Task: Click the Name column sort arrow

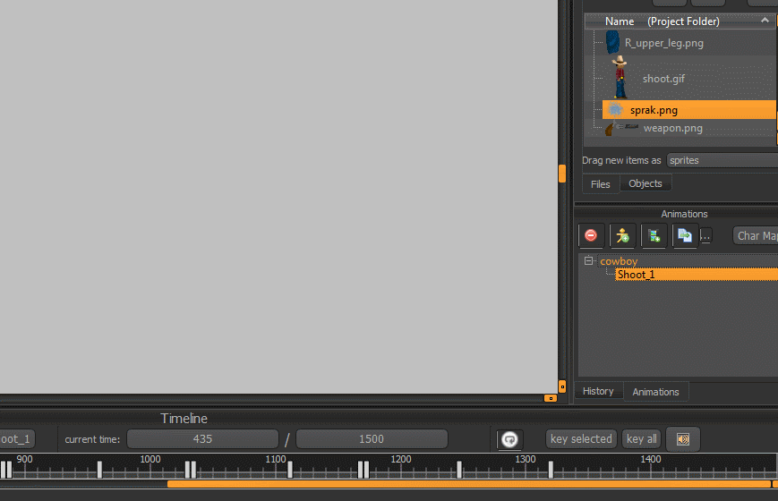Action: 765,20
